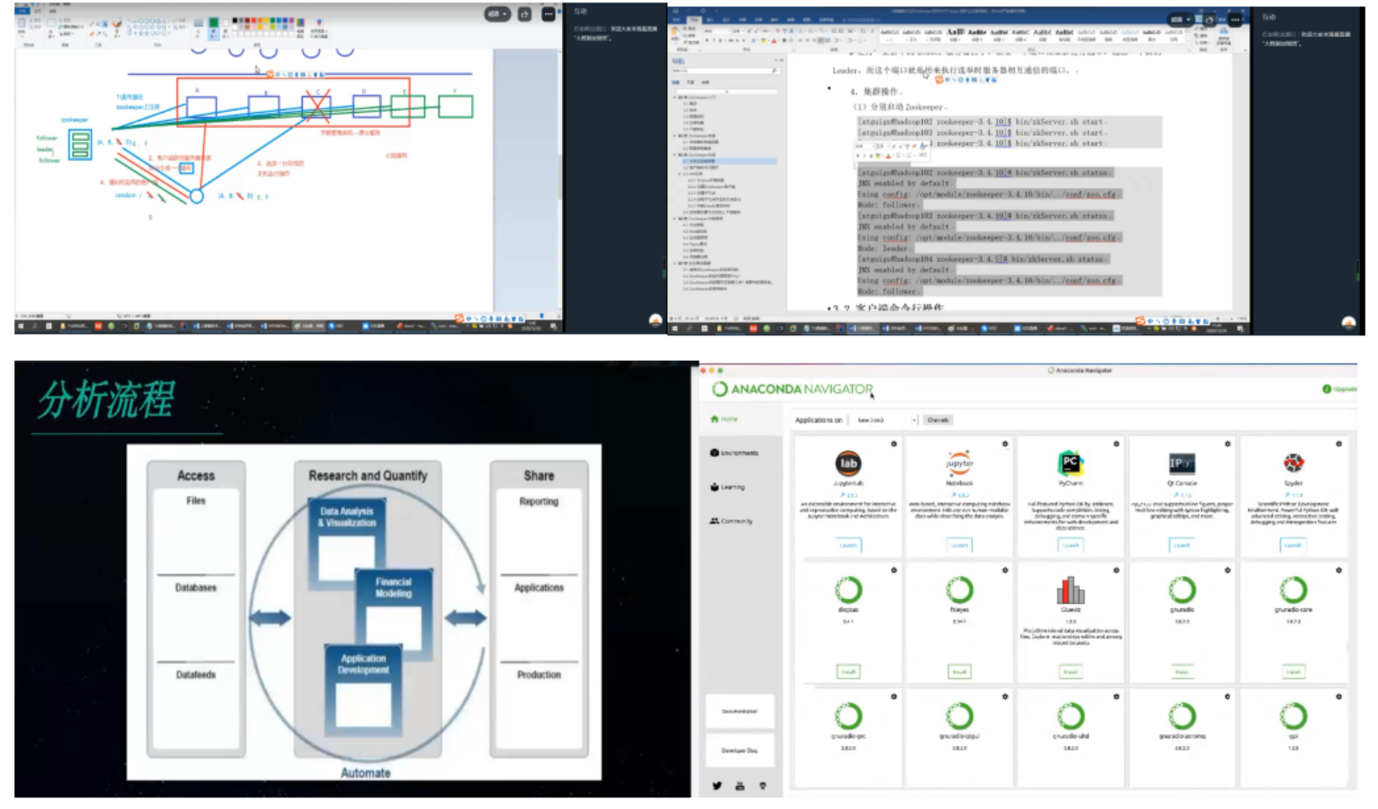Image resolution: width=1378 pixels, height=809 pixels.
Task: Click the PyCharm application icon
Action: [x=1070, y=462]
